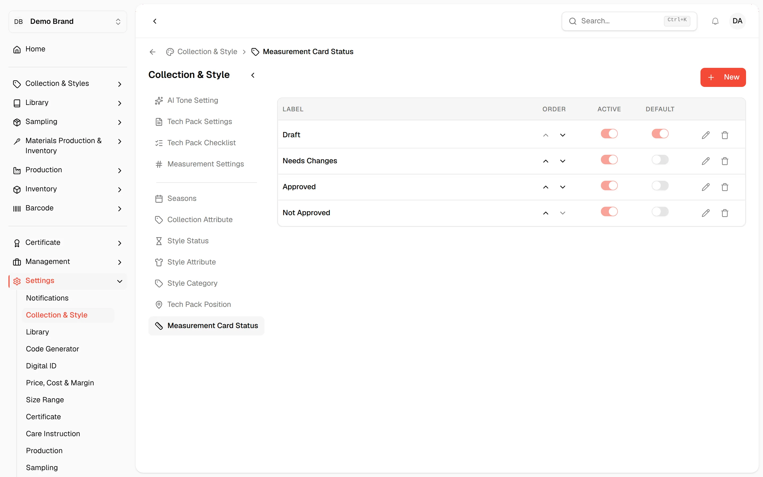
Task: Collapse main sidebar with top chevron
Action: click(x=155, y=21)
